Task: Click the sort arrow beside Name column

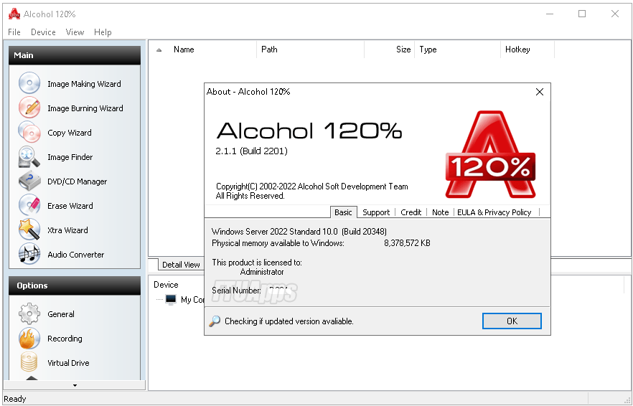Action: coord(159,50)
